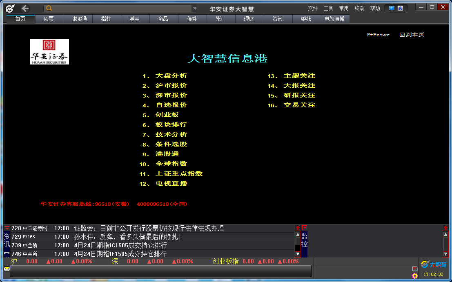
Task: Click the Huaan Securities logo image
Action: coord(49,52)
